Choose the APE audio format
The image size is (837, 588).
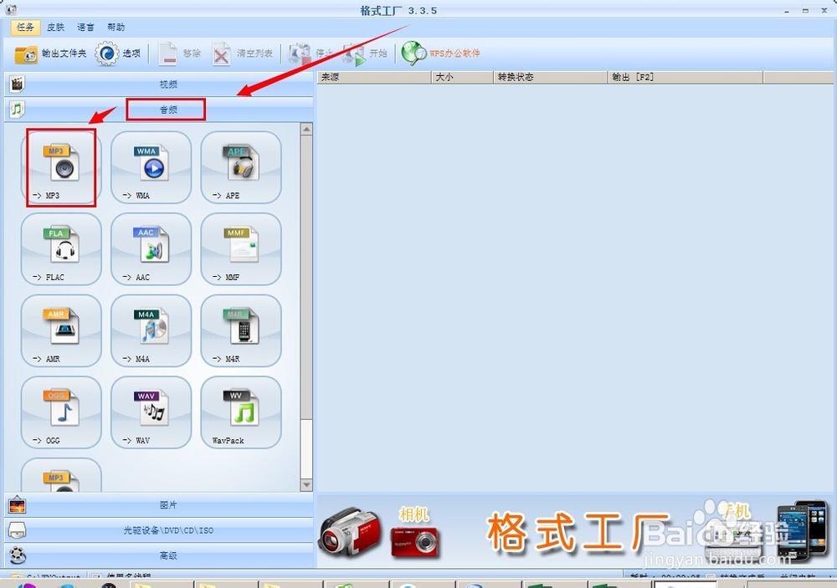tap(240, 167)
